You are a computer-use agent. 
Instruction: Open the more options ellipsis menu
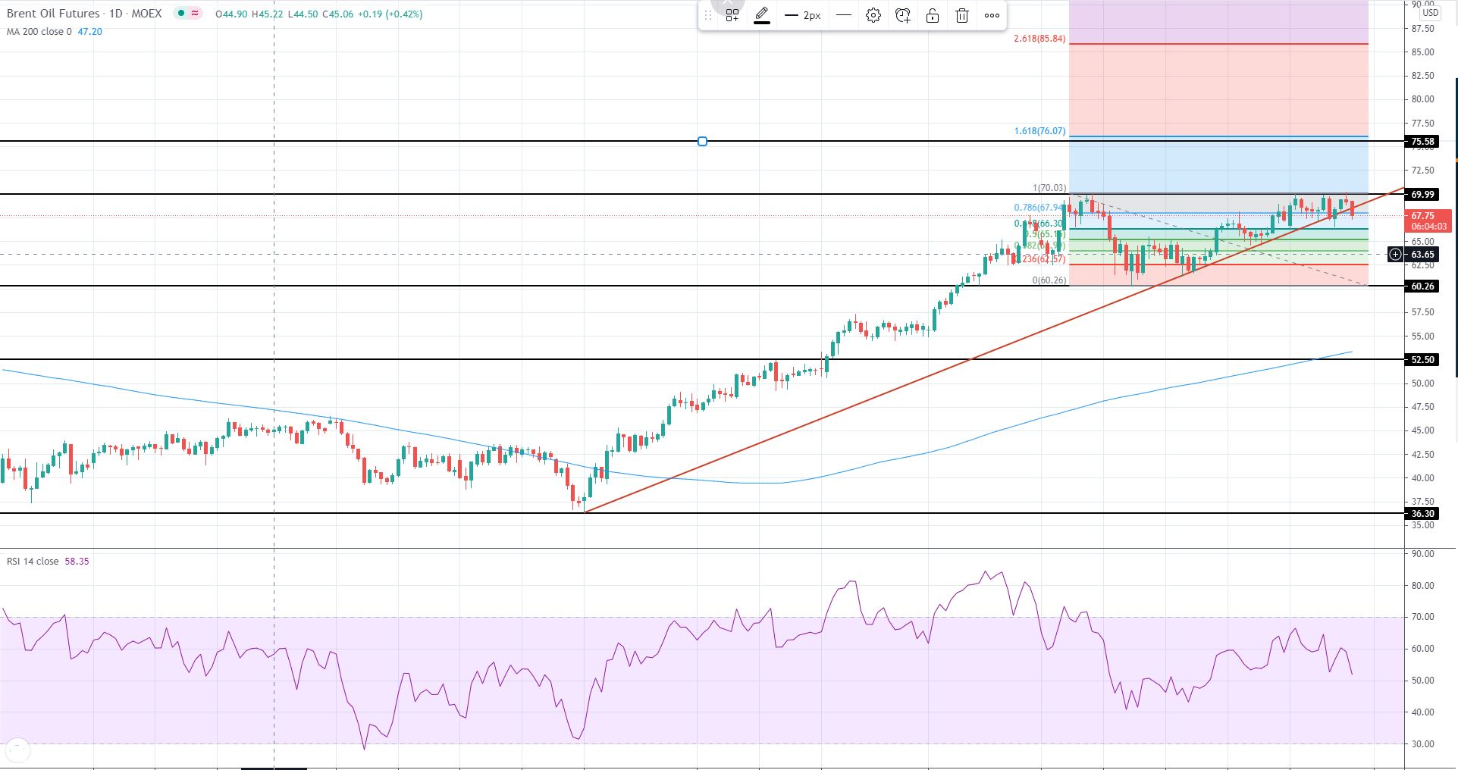(992, 15)
